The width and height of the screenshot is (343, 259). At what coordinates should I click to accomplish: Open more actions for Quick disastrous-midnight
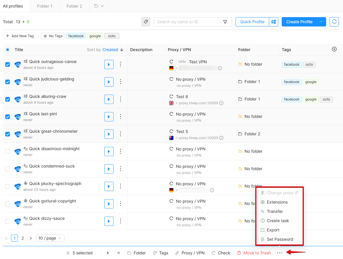point(120,151)
